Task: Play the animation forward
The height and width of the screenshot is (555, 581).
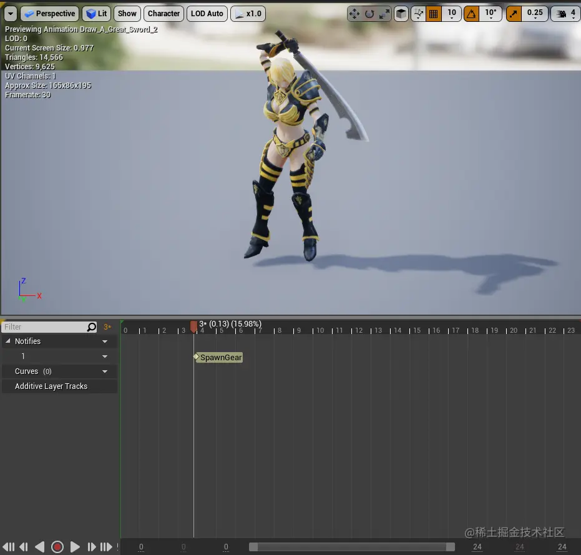Action: (x=74, y=547)
